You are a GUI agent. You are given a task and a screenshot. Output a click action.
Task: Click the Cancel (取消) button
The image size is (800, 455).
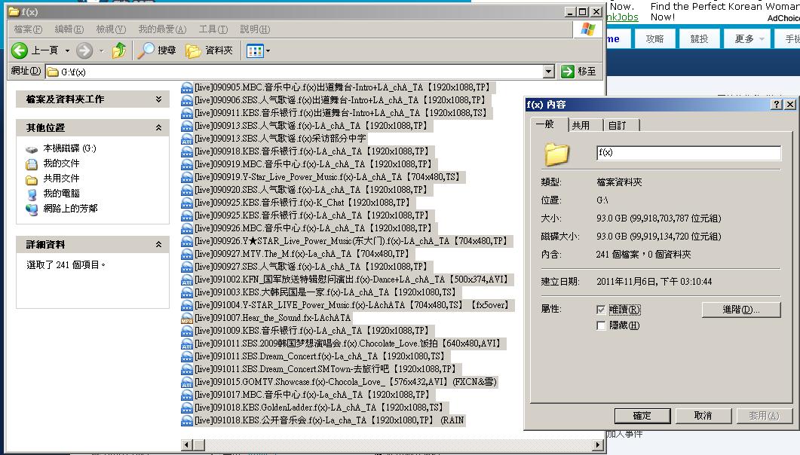click(x=703, y=416)
